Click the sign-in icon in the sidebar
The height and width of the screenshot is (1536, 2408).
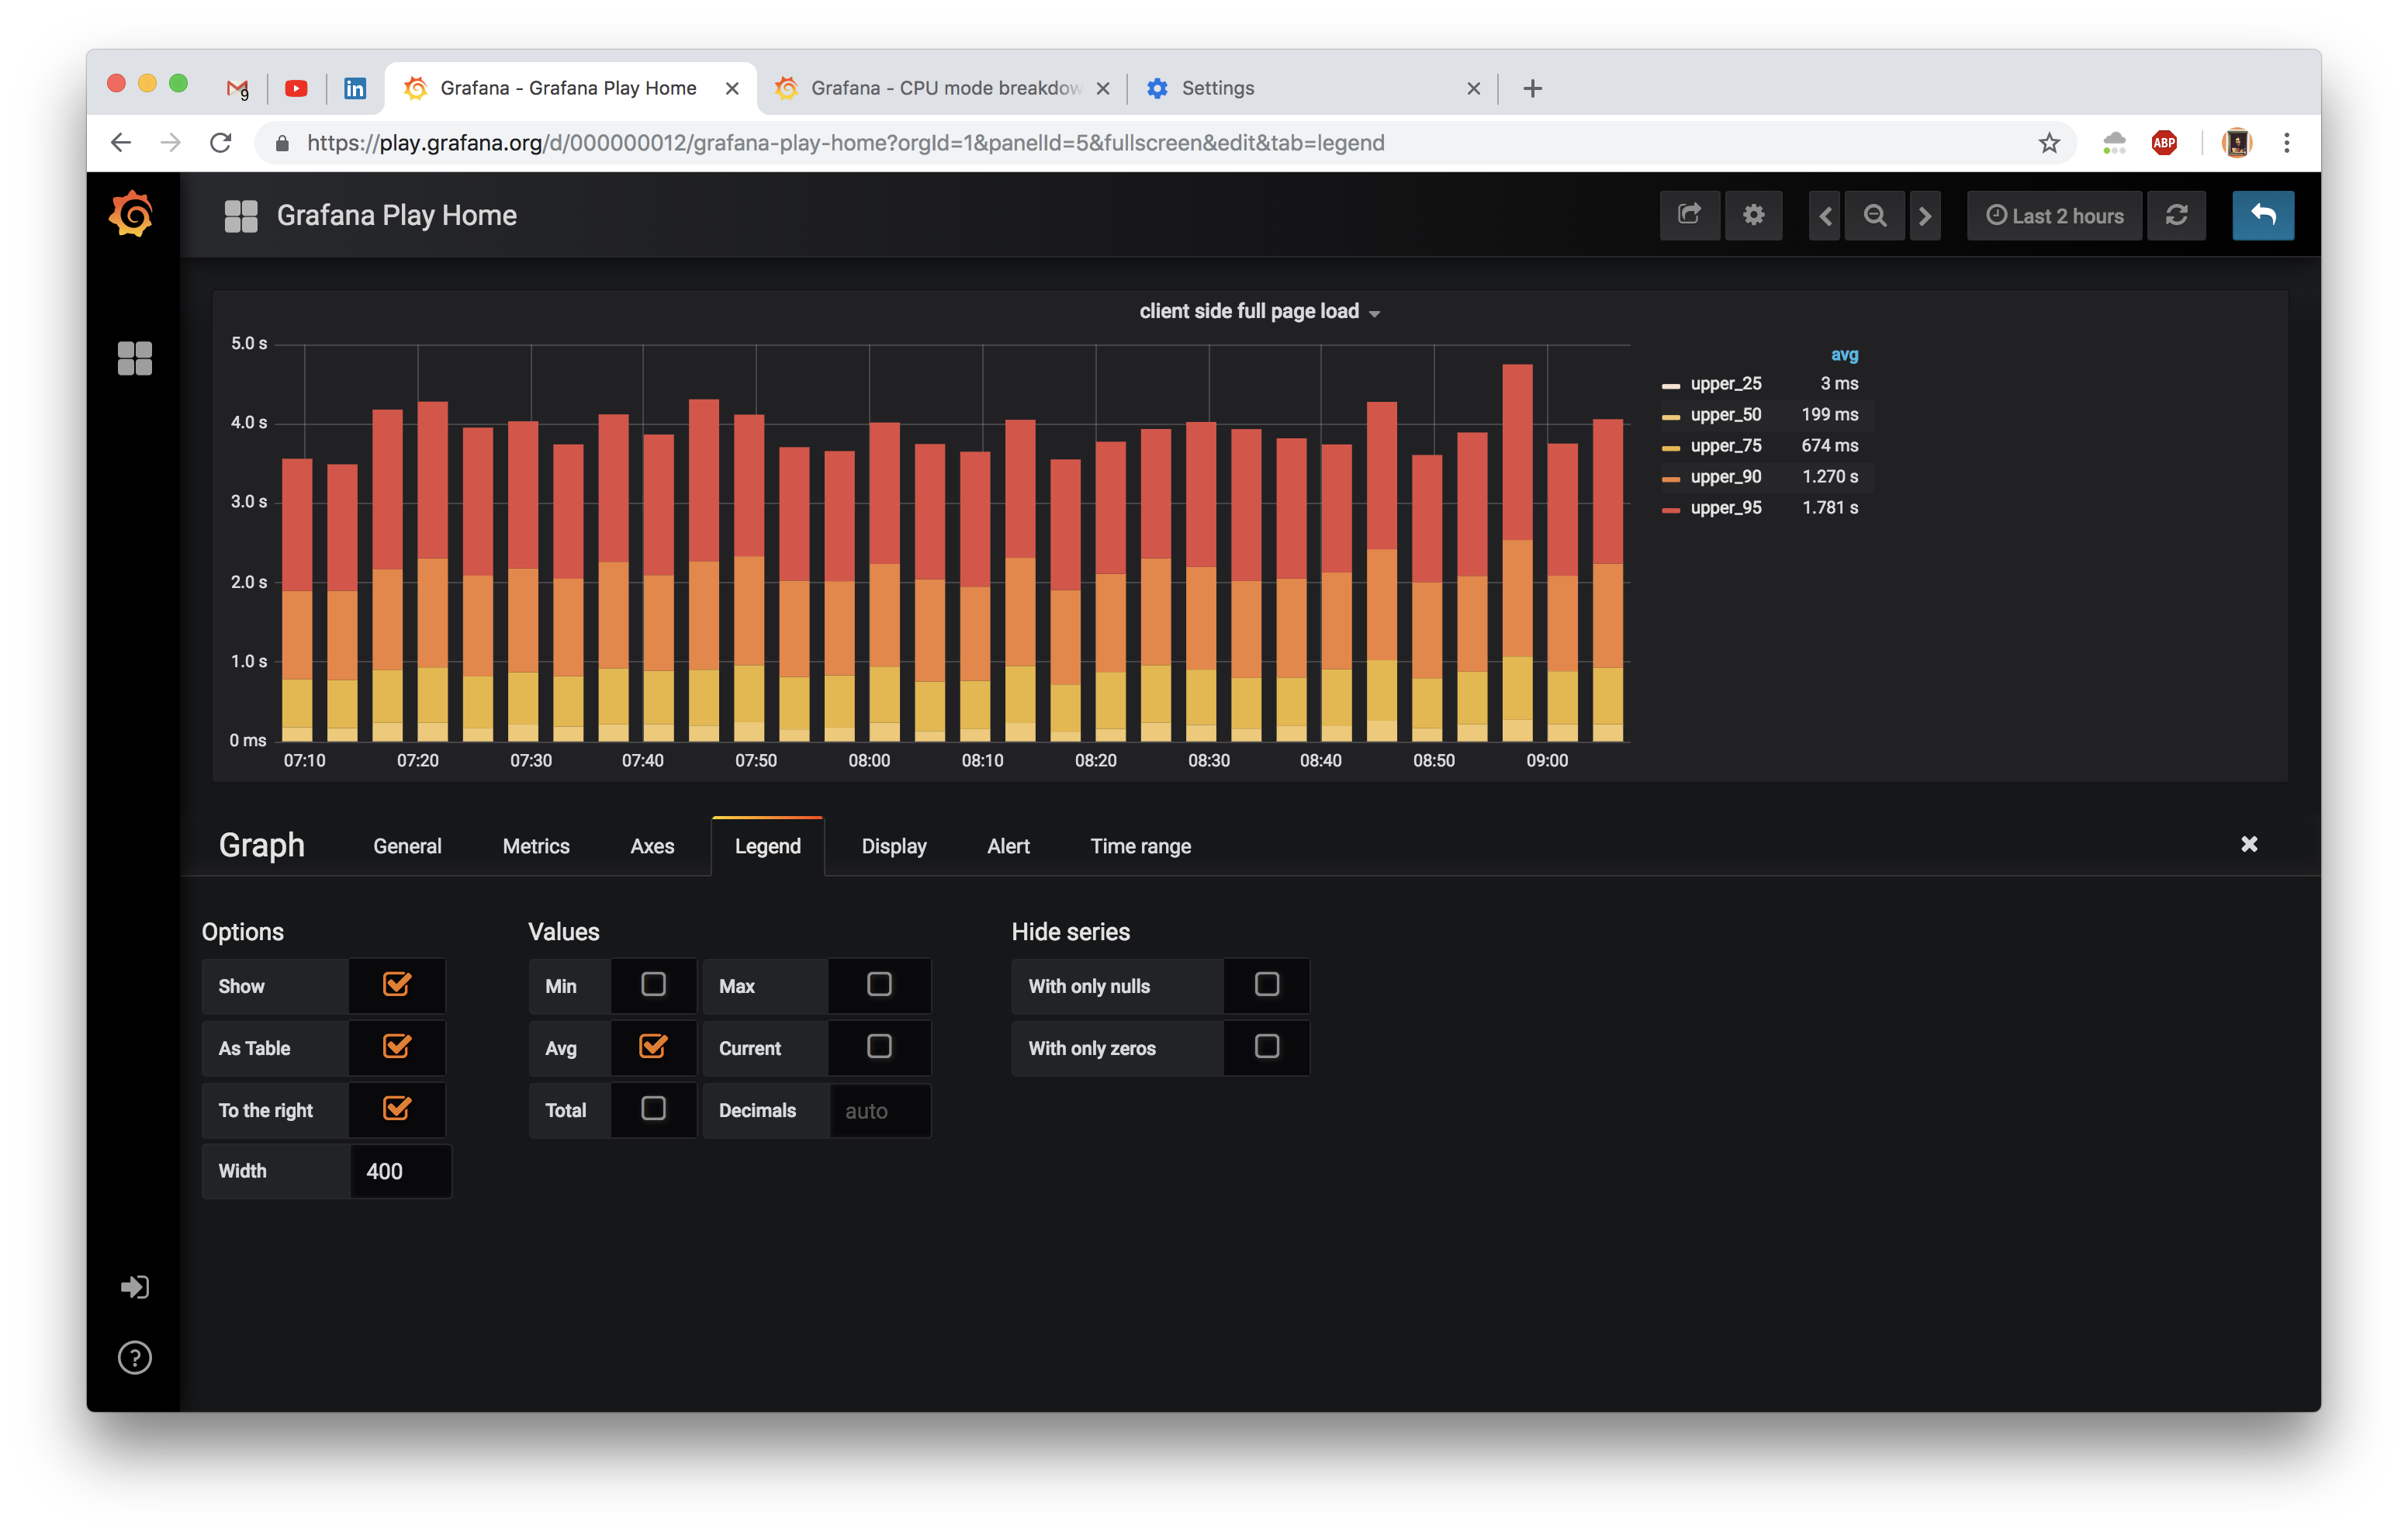pos(134,1287)
